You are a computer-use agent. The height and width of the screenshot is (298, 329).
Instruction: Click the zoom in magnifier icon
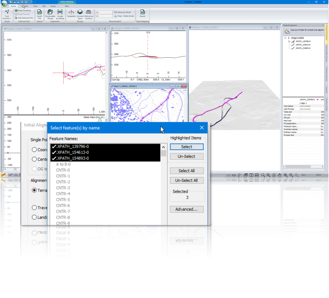click(x=286, y=175)
